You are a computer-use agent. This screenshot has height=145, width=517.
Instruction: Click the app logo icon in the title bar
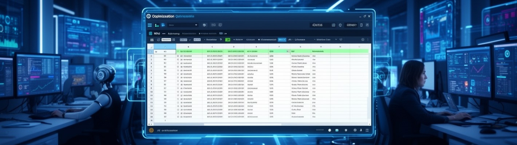click(x=149, y=16)
